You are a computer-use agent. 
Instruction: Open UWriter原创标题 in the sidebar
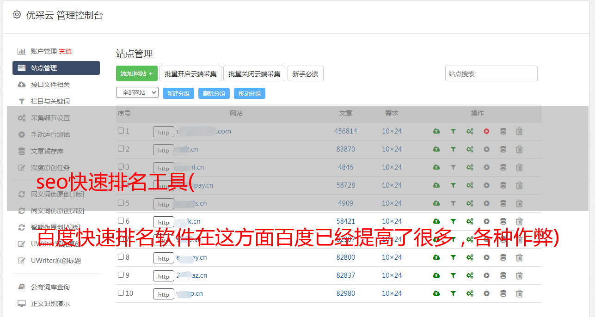click(56, 261)
